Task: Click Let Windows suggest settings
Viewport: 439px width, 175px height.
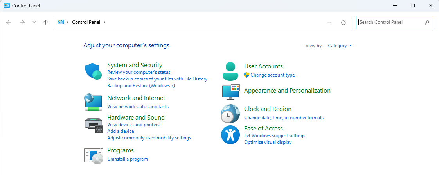Action: pyautogui.click(x=275, y=136)
